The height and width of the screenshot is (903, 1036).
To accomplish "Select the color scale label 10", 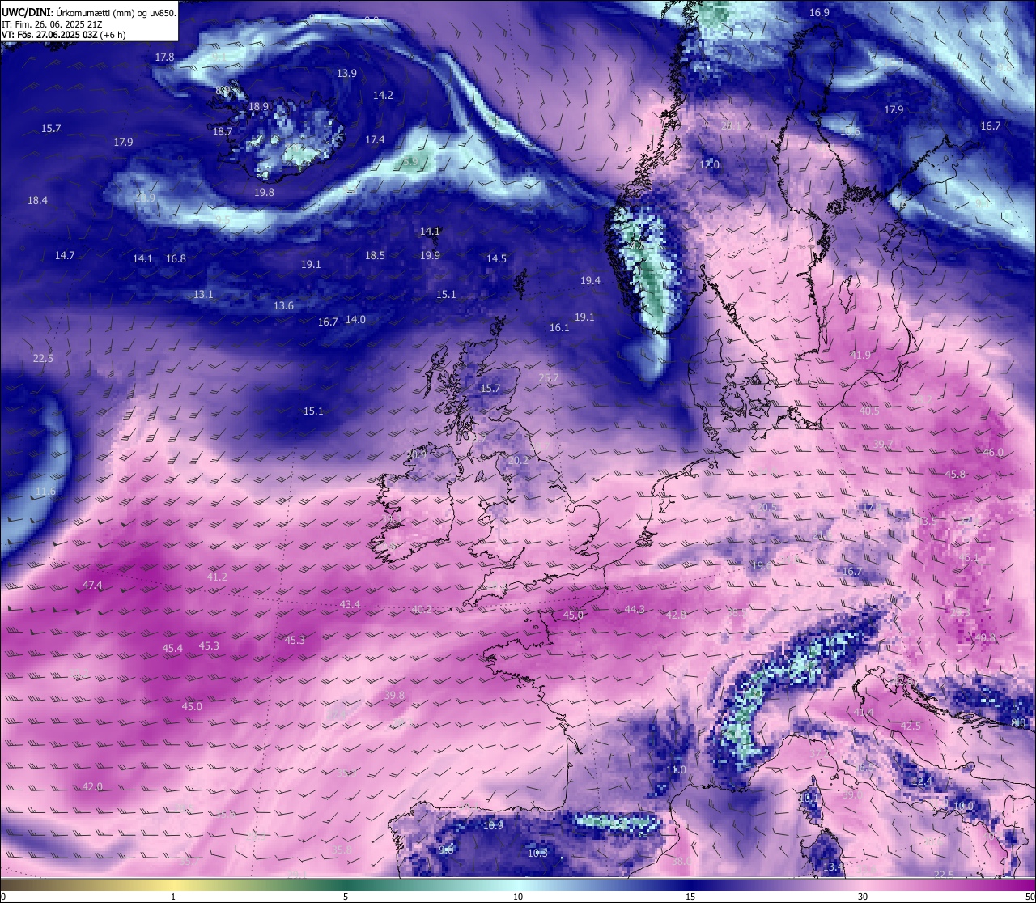I will 517,897.
